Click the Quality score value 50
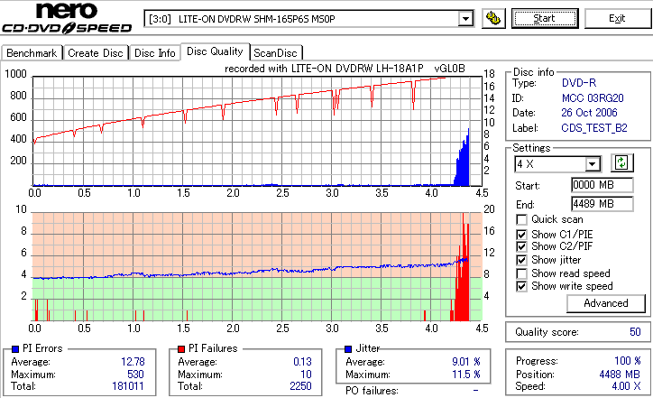 point(635,332)
